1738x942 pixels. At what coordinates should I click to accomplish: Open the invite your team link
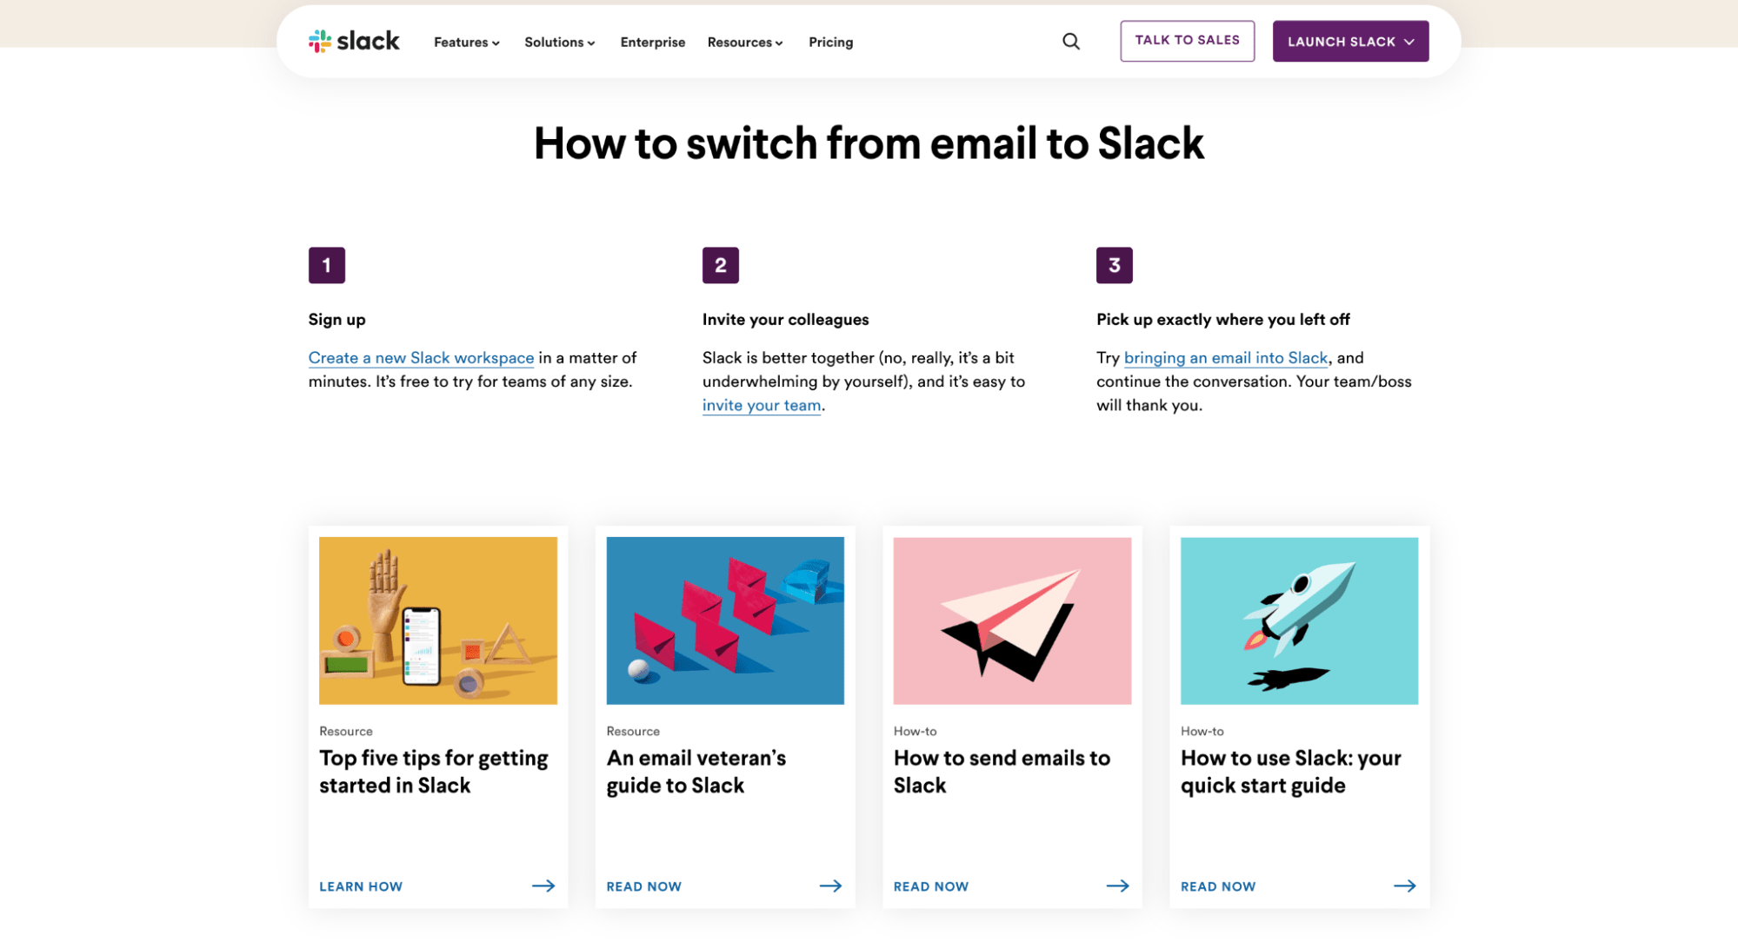[x=761, y=405]
